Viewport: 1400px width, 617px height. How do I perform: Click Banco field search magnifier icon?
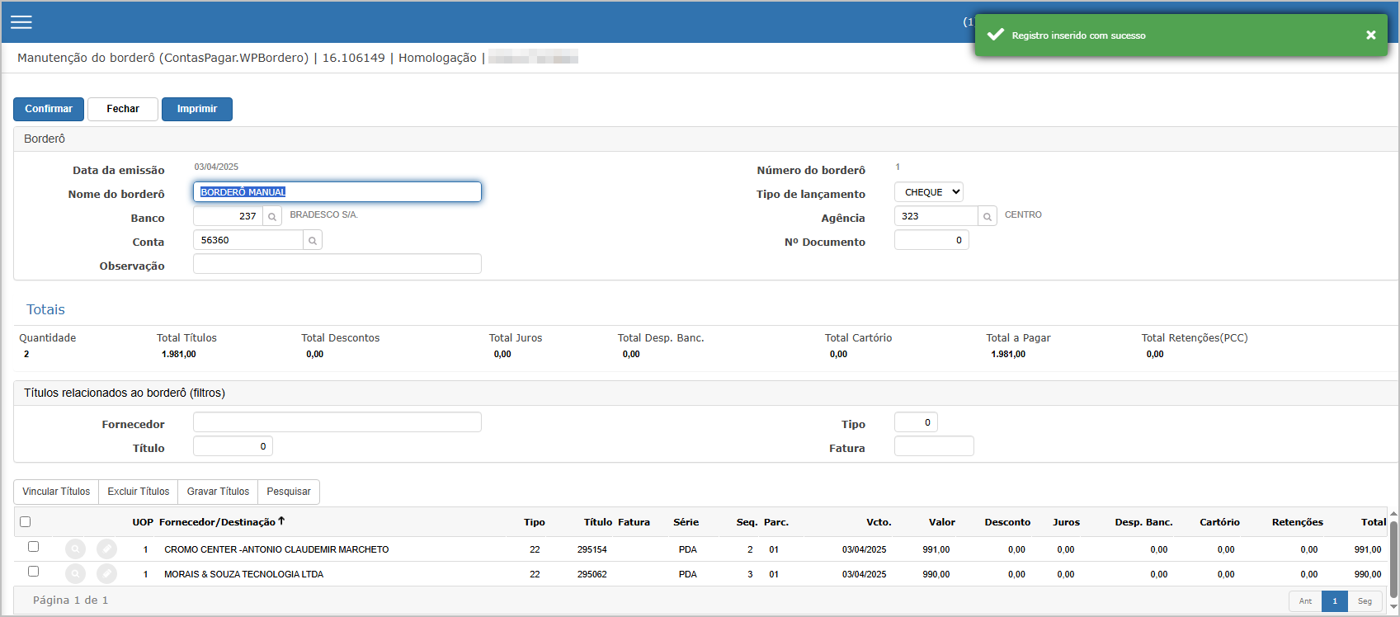point(272,217)
